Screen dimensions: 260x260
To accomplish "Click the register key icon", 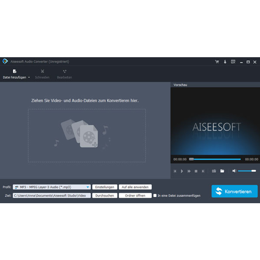I will click(x=225, y=62).
